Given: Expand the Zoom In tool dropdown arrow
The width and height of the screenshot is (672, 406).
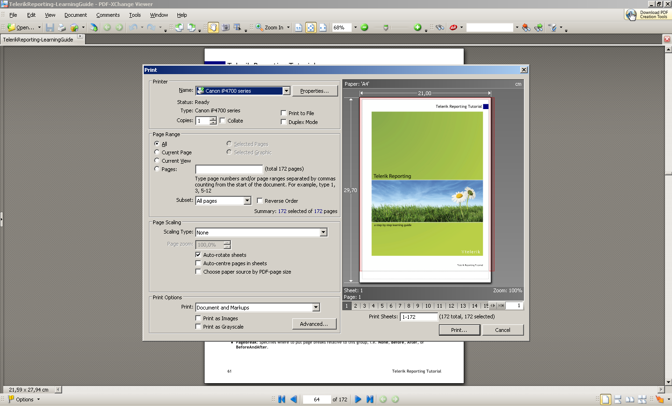Looking at the screenshot, I should (288, 28).
